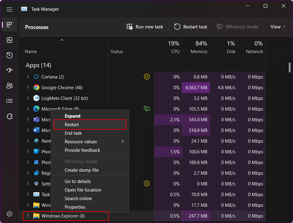Open the hamburger navigation menu
The height and width of the screenshot is (223, 293).
click(9, 9)
